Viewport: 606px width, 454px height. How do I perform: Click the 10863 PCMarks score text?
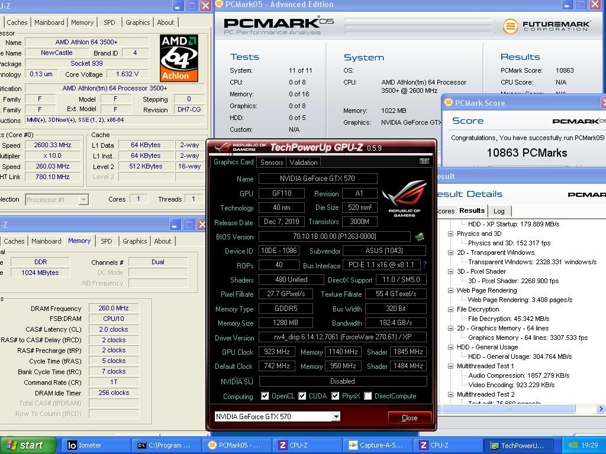click(527, 153)
